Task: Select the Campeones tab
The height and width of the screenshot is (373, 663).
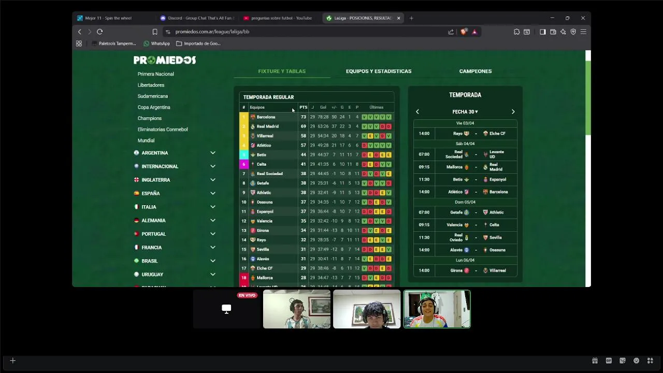Action: click(475, 71)
